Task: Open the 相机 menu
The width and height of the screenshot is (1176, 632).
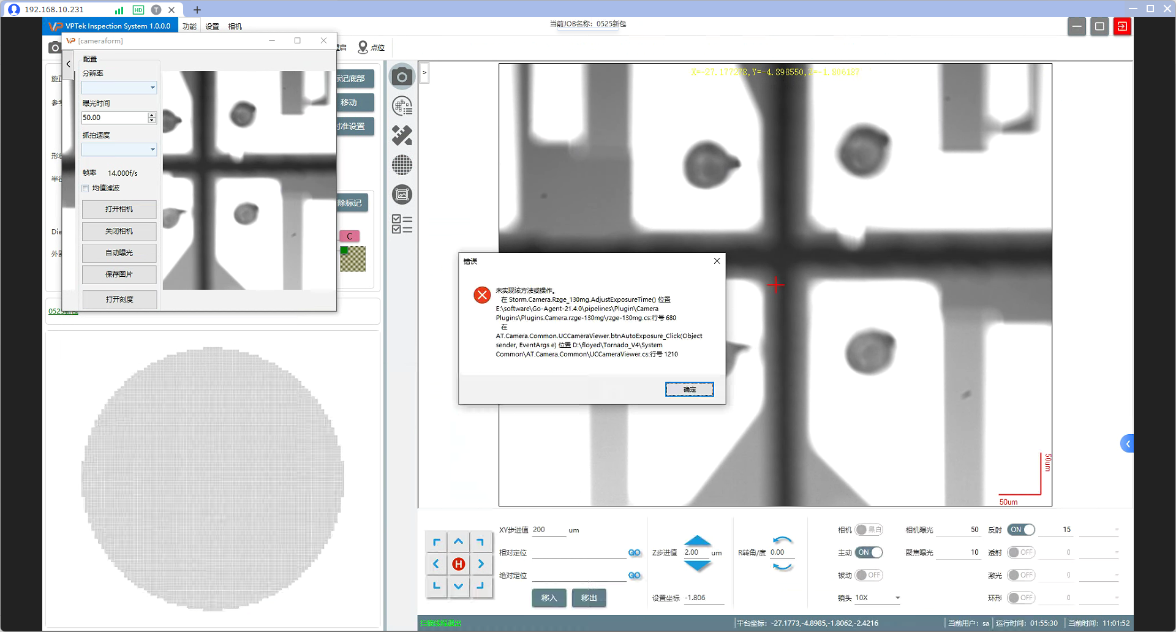Action: [235, 26]
